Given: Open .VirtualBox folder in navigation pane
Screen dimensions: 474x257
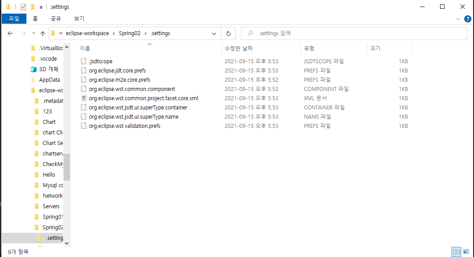Looking at the screenshot, I should pos(51,48).
